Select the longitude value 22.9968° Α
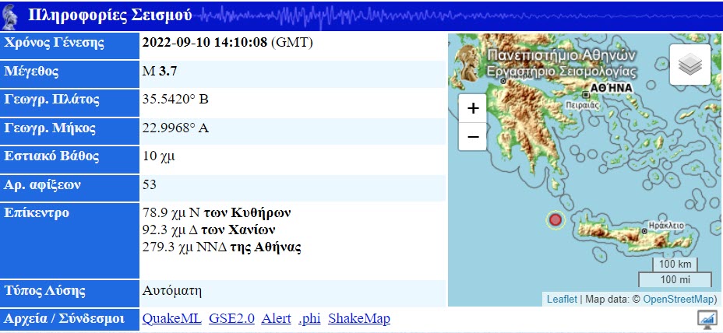Image resolution: width=723 pixels, height=333 pixels. pyautogui.click(x=175, y=128)
